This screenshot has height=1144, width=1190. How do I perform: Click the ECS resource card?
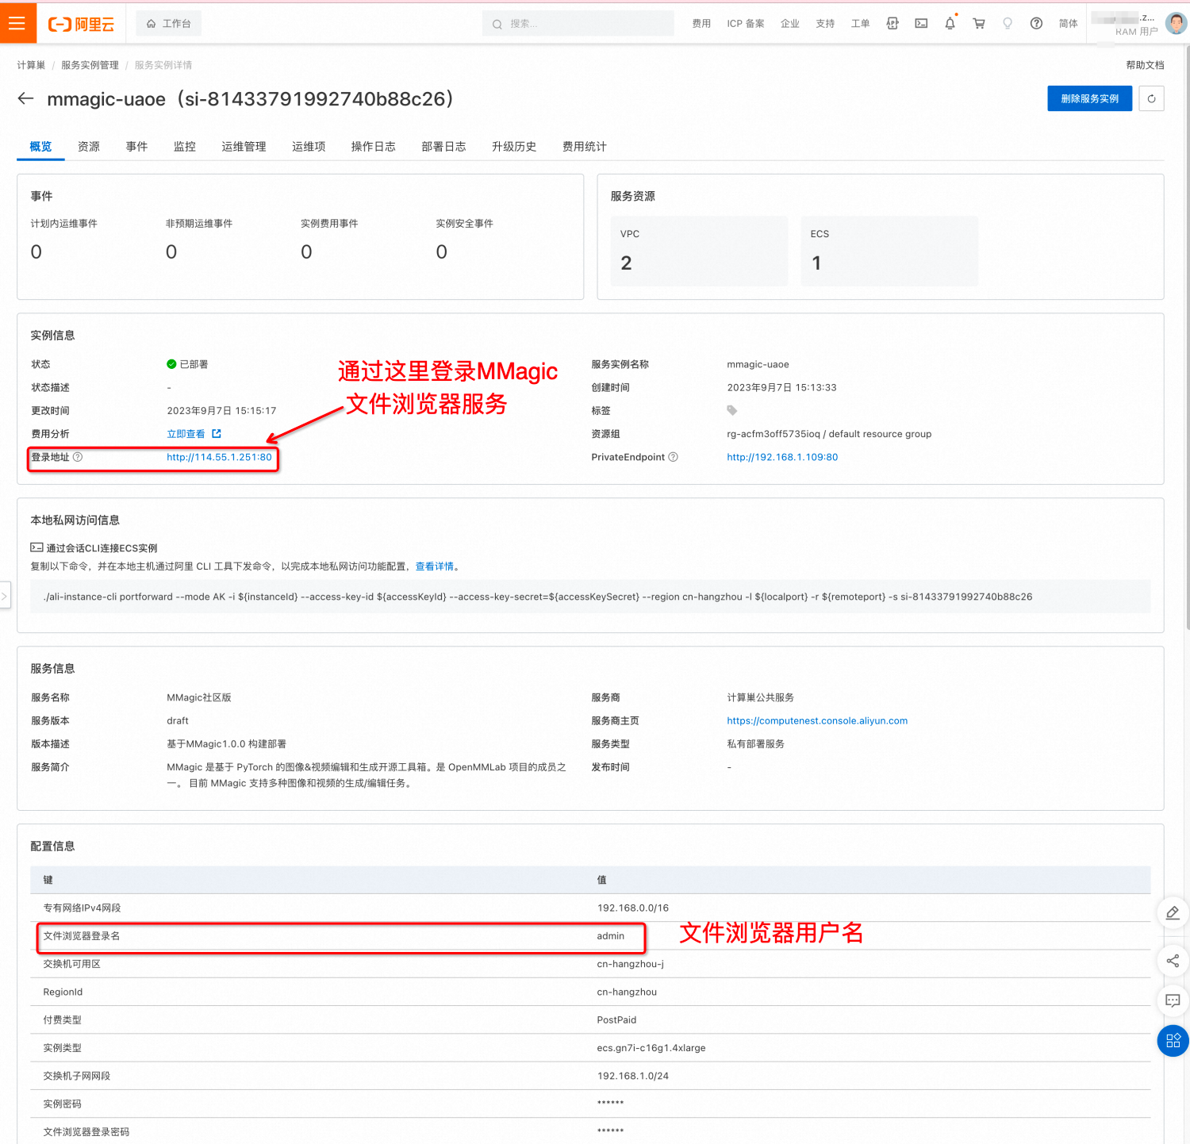[889, 251]
